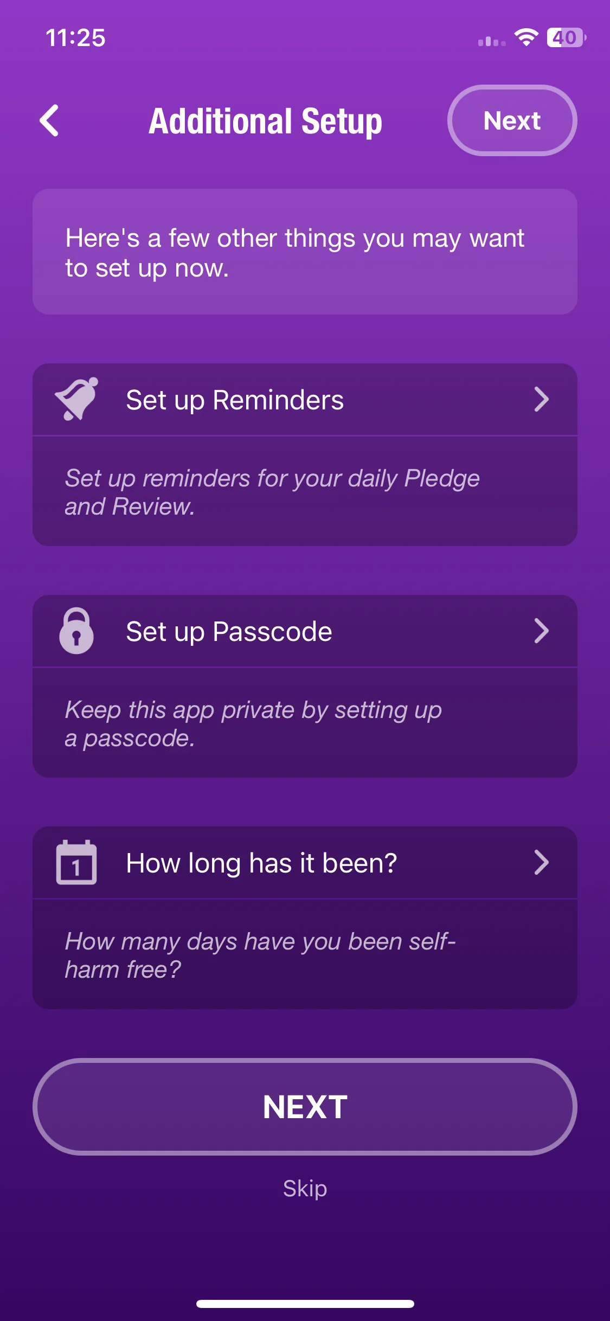
Task: Open Set up Reminders row
Action: (x=305, y=400)
